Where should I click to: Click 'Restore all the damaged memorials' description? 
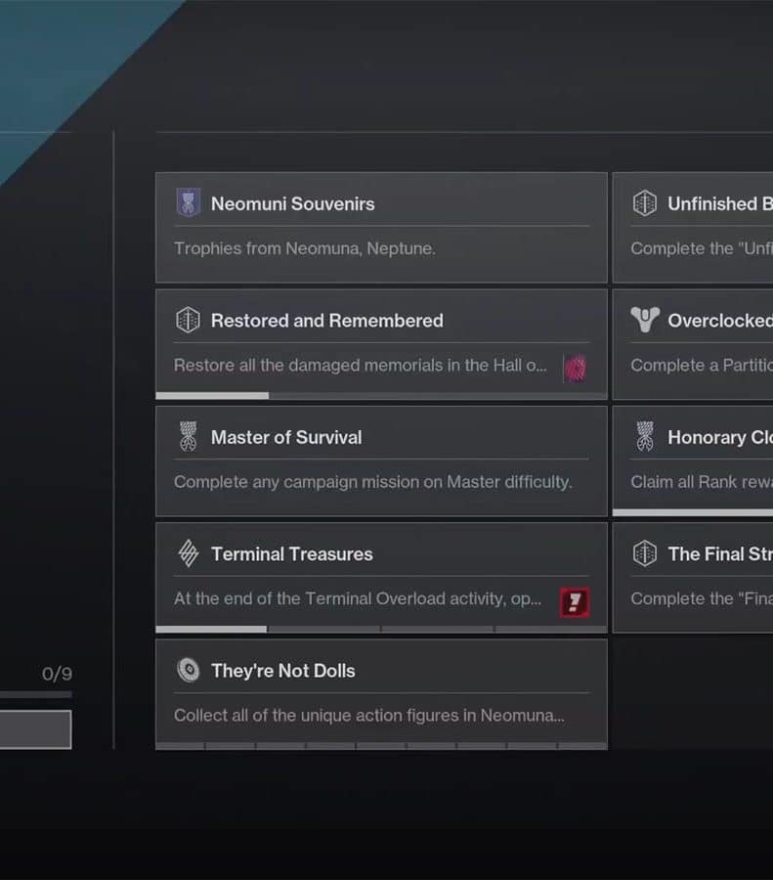pos(361,365)
